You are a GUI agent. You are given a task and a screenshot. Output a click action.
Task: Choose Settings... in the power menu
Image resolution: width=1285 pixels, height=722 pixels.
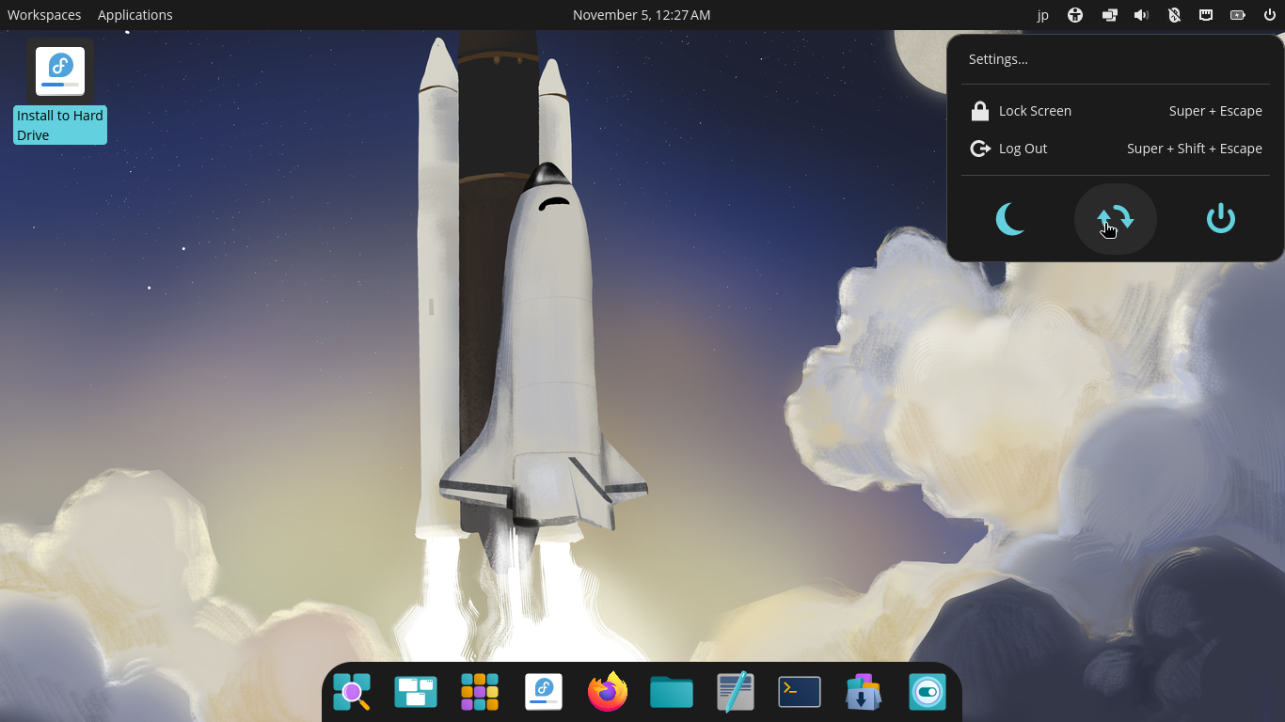coord(1116,59)
